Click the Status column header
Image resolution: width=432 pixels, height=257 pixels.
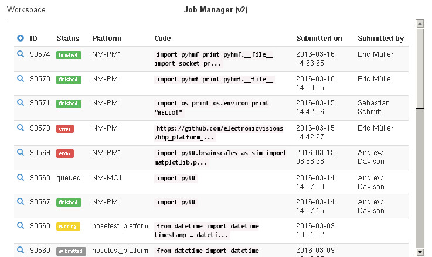click(x=67, y=39)
